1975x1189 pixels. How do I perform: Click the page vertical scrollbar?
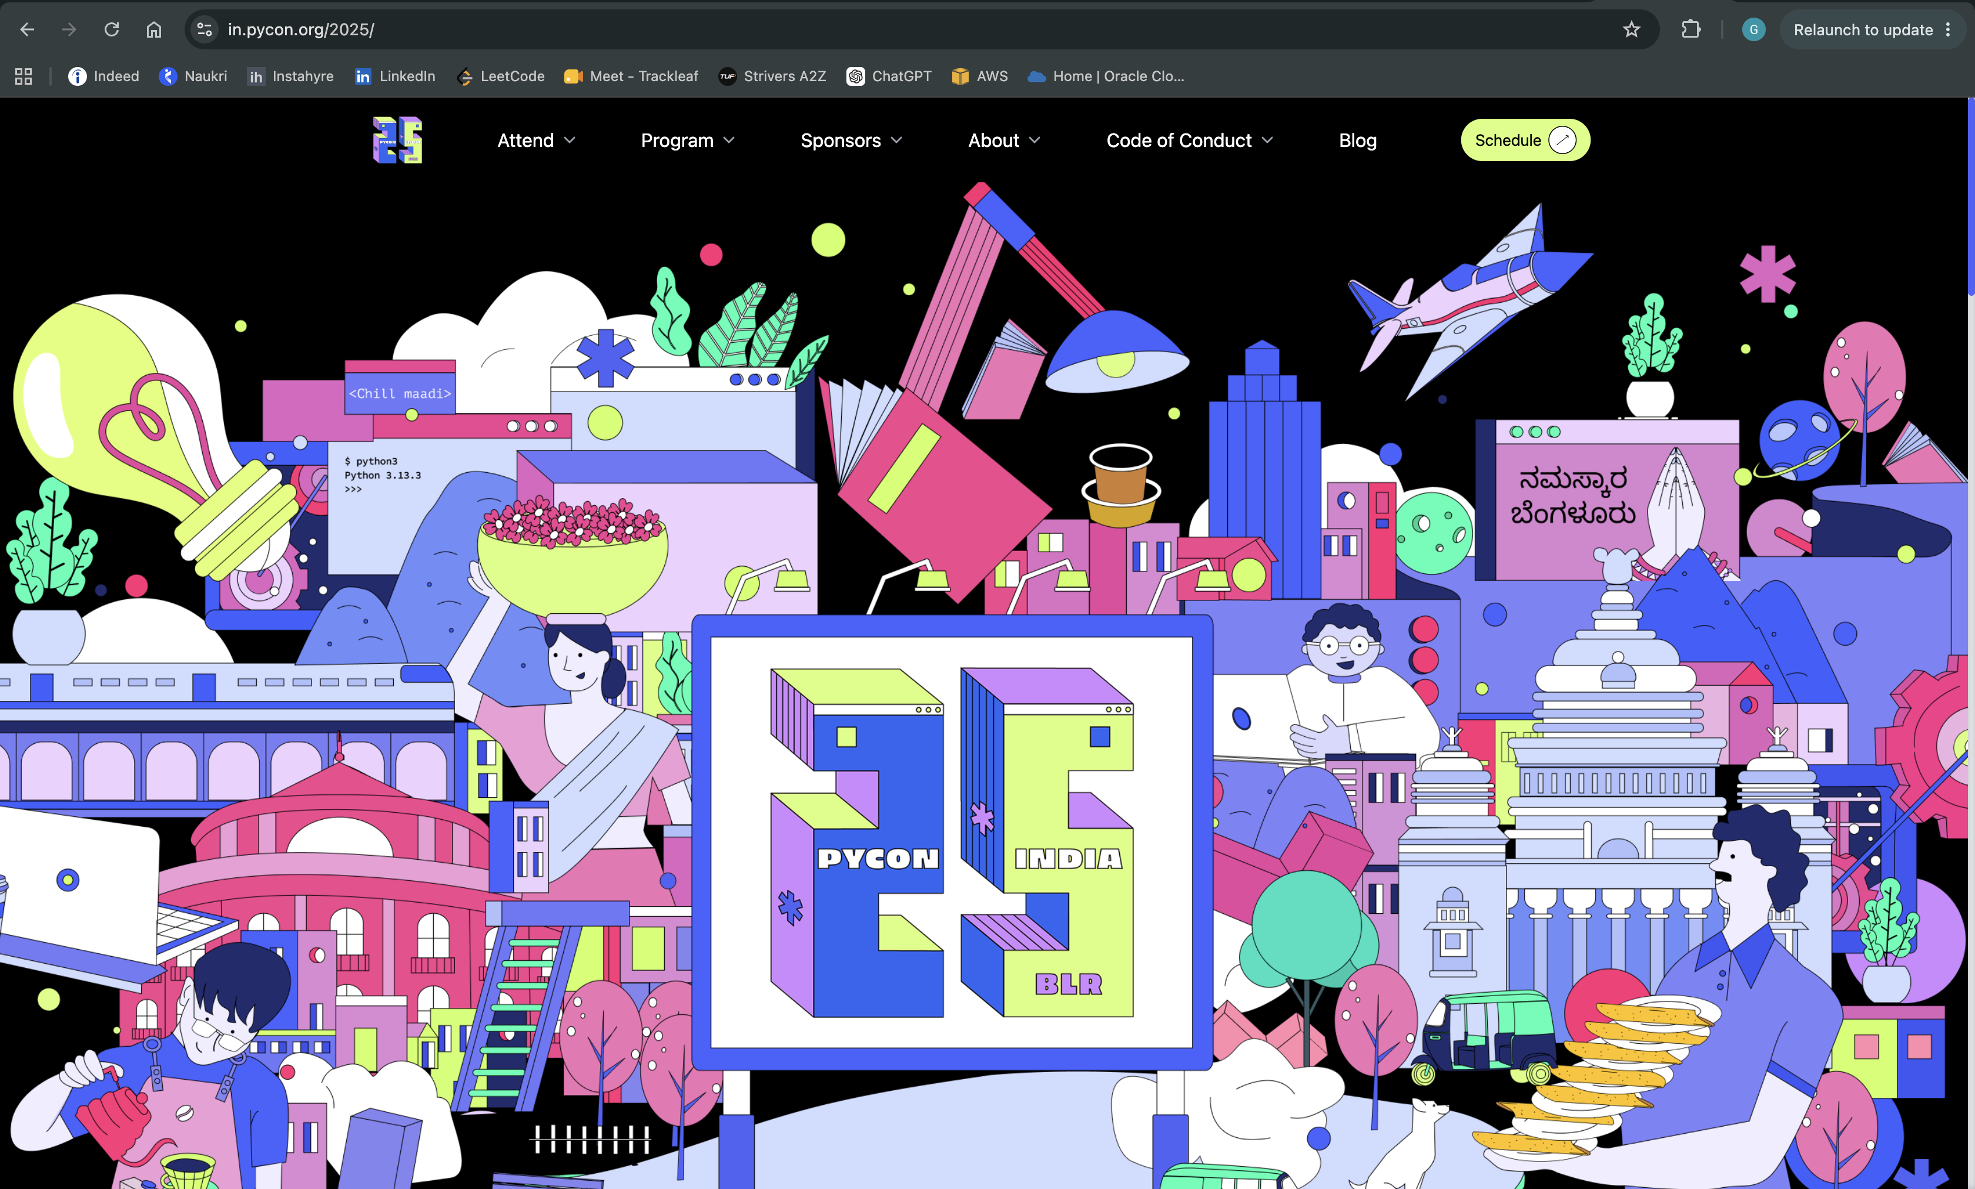click(x=1971, y=197)
